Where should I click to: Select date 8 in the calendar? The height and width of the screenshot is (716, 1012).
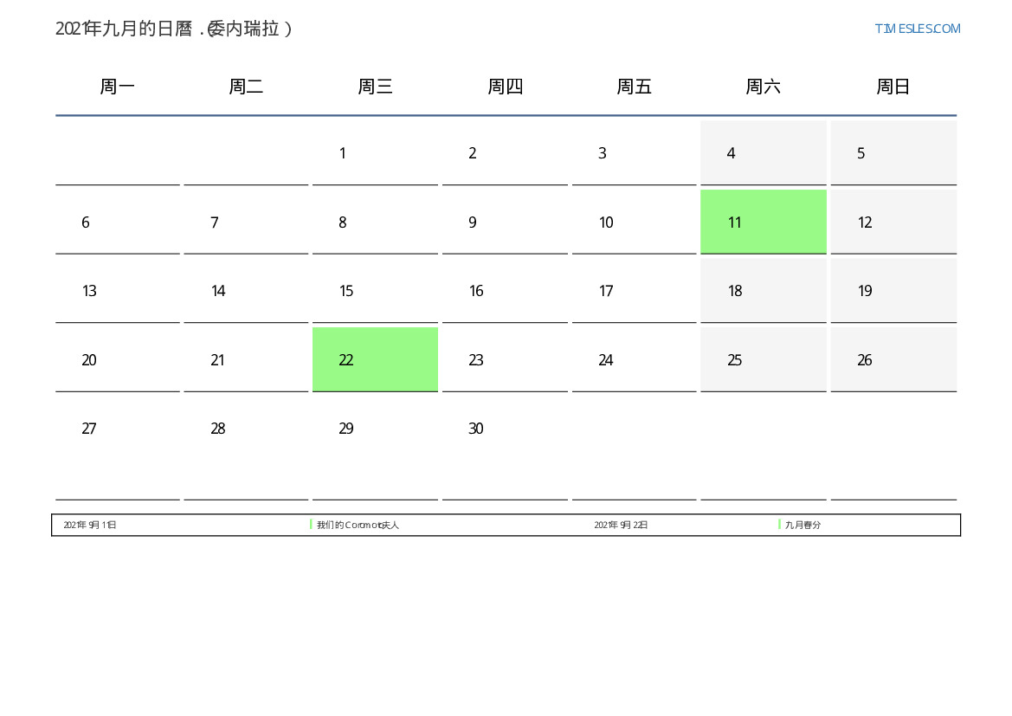pyautogui.click(x=375, y=223)
